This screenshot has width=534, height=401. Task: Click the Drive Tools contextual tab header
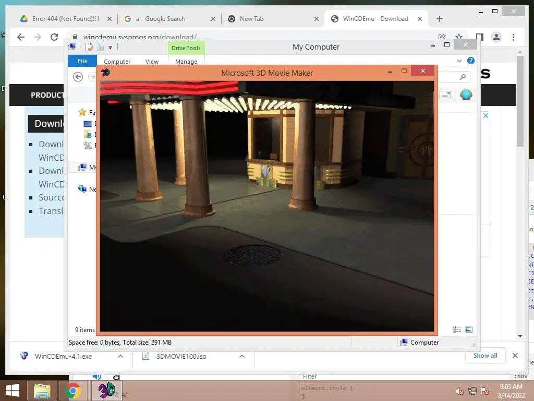(186, 48)
